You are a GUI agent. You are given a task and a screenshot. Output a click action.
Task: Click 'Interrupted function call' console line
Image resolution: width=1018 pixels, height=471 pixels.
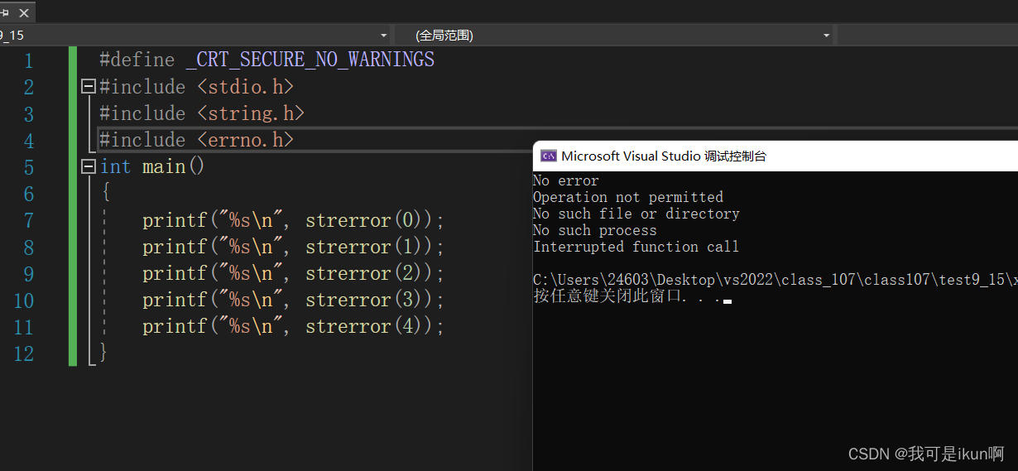pyautogui.click(x=636, y=247)
